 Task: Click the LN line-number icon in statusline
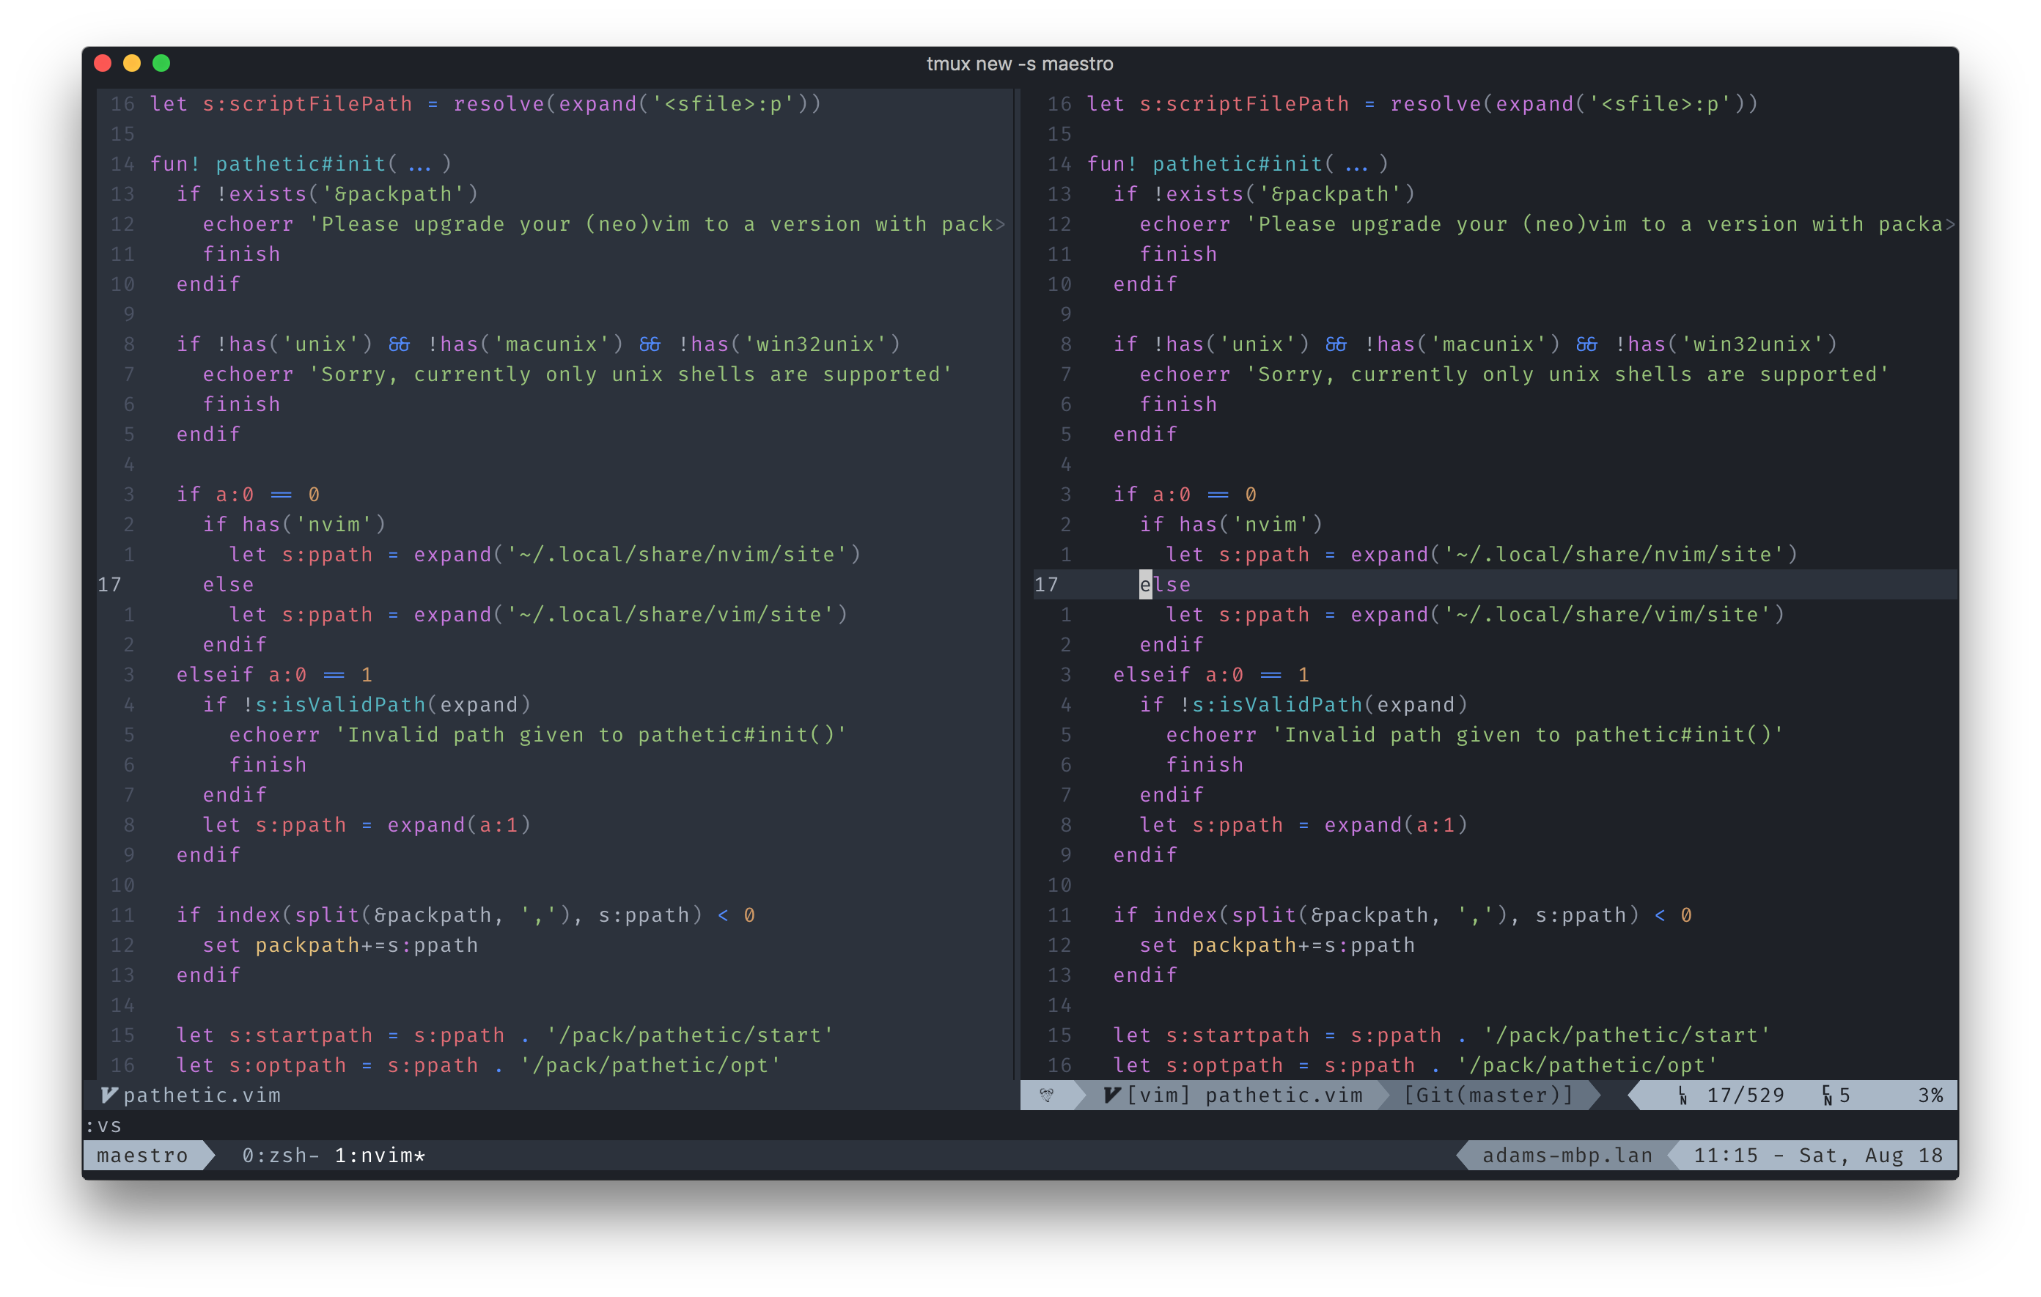coord(1683,1096)
